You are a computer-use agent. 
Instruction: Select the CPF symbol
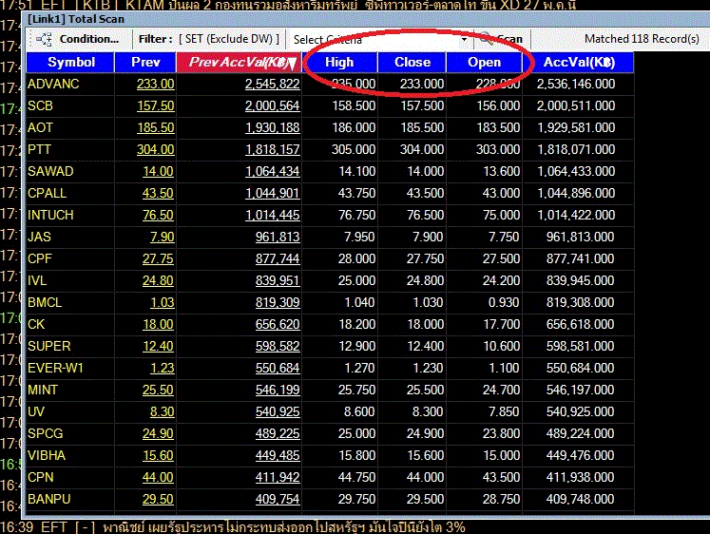39,258
